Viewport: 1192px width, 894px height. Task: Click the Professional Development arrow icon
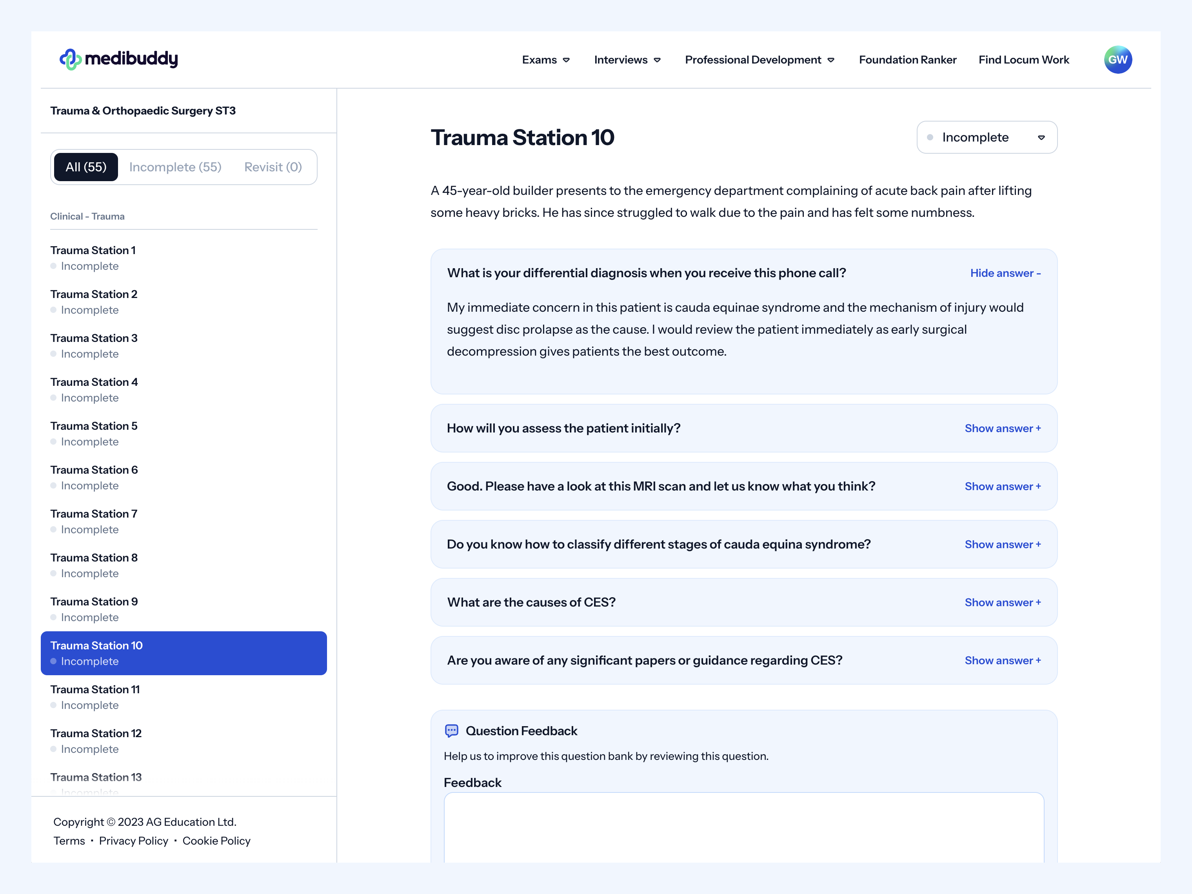coord(831,60)
